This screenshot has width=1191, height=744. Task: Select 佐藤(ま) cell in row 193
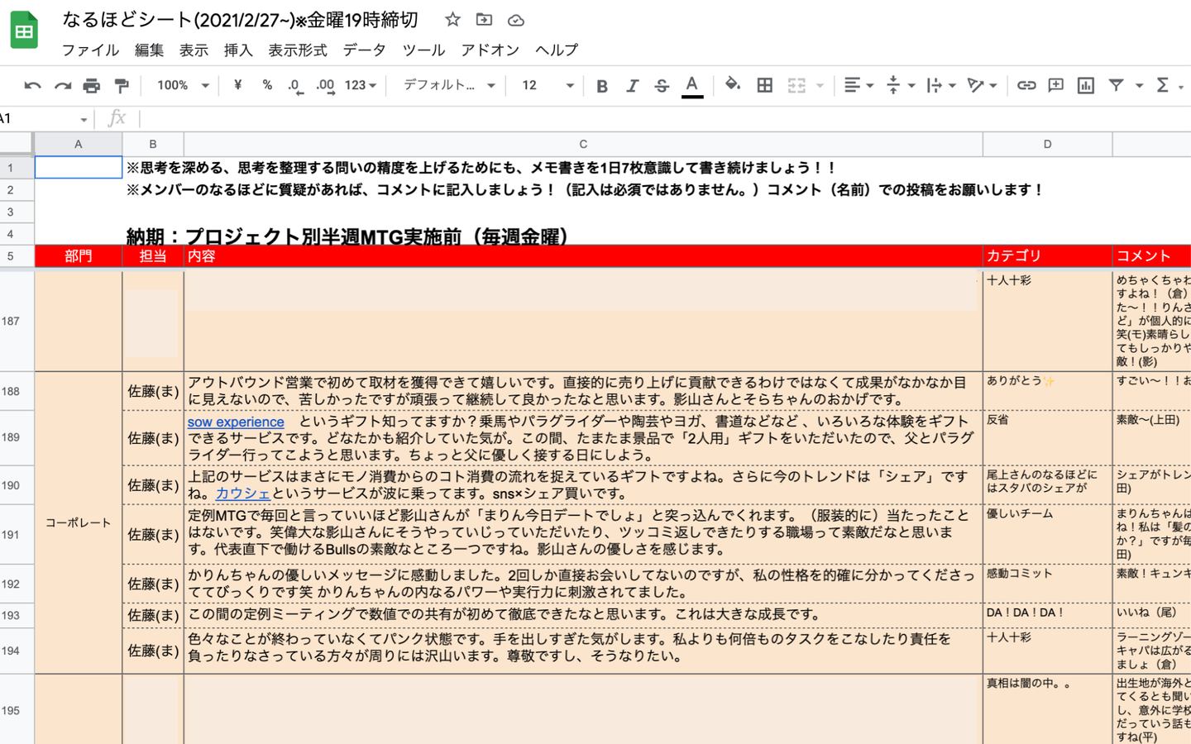pyautogui.click(x=153, y=616)
